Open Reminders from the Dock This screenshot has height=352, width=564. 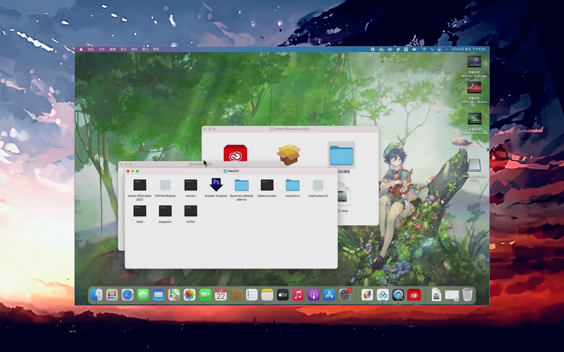click(x=252, y=295)
